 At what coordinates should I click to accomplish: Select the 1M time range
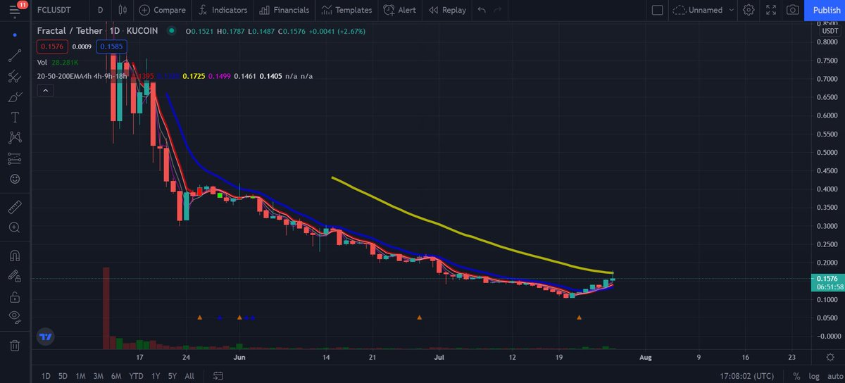click(x=80, y=376)
